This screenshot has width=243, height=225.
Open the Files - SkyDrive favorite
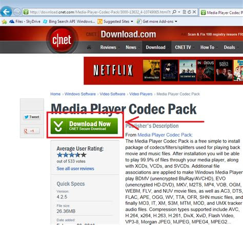25,22
